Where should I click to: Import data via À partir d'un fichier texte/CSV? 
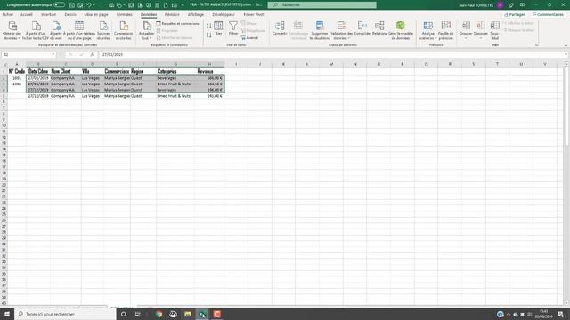[36, 30]
